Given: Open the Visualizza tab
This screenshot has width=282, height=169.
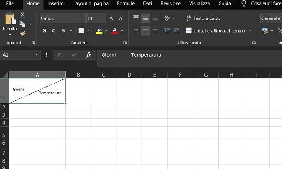Looking at the screenshot, I should pos(199,3).
